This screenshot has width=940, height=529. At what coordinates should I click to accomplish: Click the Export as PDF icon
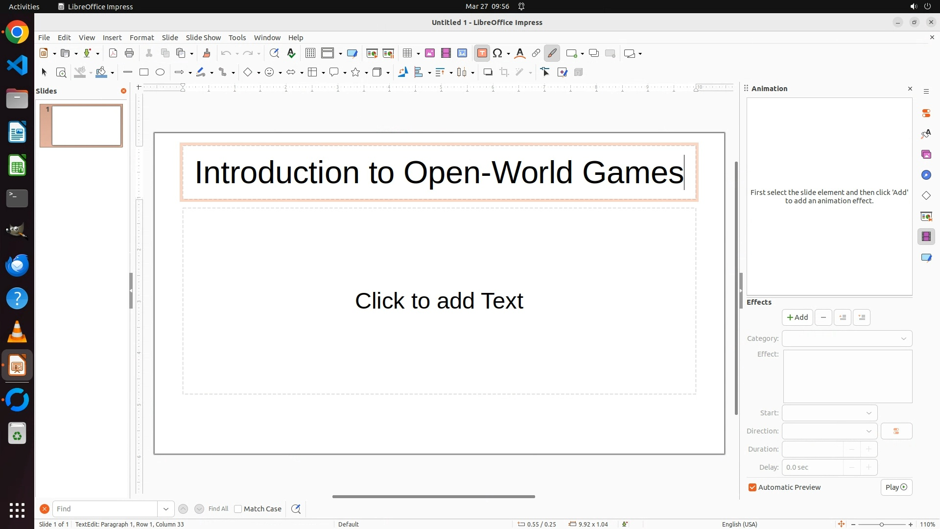(x=113, y=53)
